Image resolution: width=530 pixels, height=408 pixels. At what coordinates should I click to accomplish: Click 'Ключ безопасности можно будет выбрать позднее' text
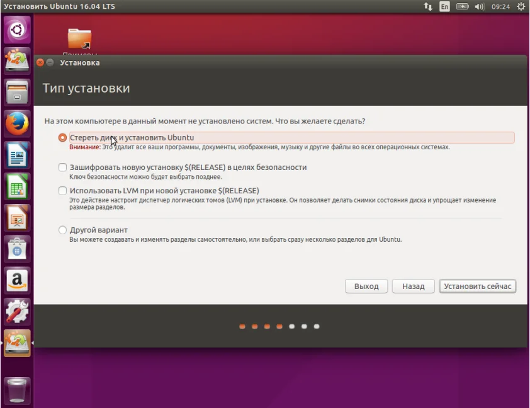[x=145, y=177]
